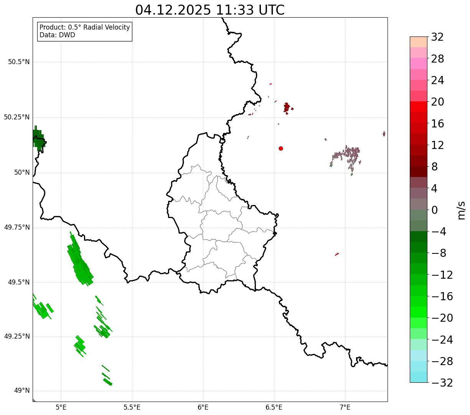Click the 50°N latitude label

[x=22, y=172]
